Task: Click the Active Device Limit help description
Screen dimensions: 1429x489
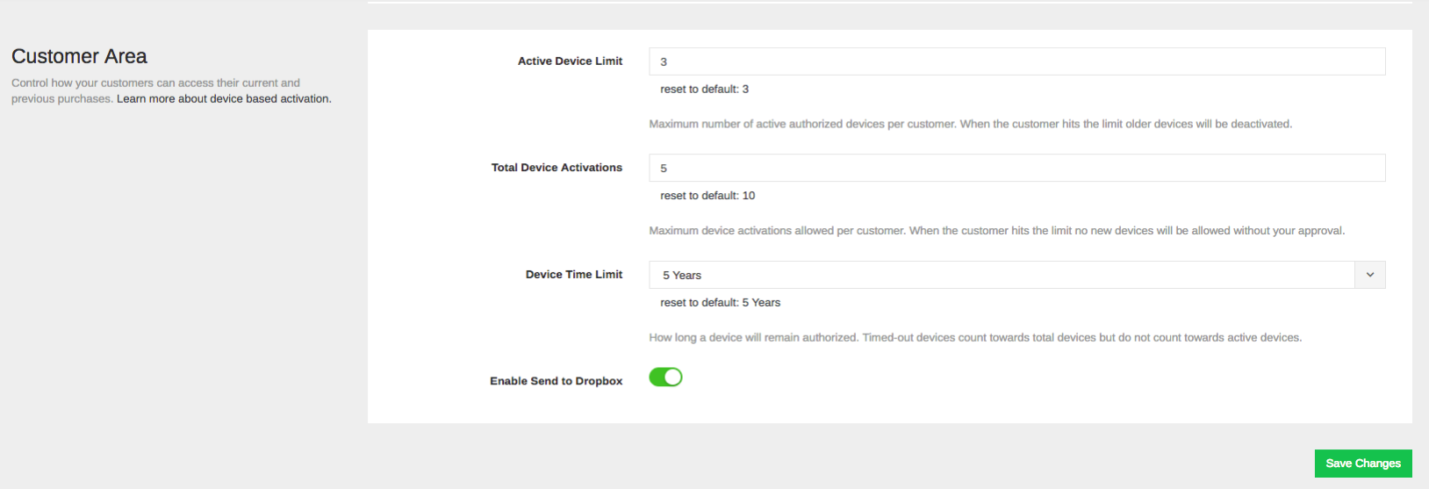Action: point(970,124)
